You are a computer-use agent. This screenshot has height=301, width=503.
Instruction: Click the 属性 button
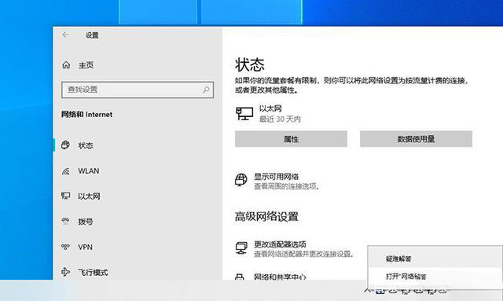tap(291, 139)
